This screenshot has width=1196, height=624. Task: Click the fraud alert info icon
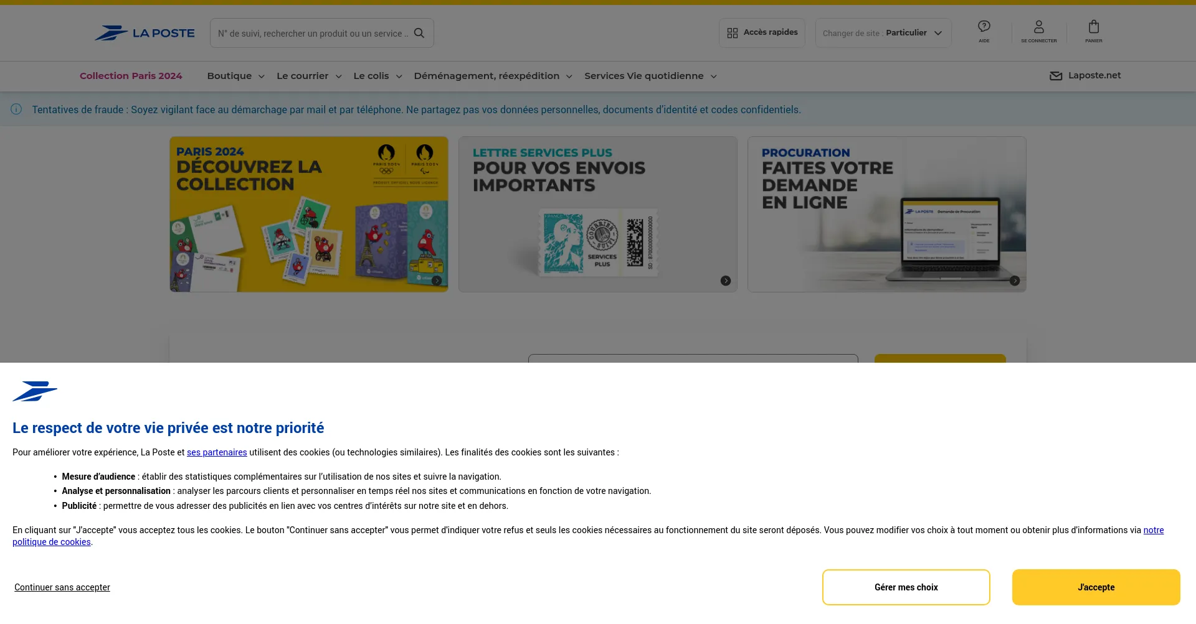pos(16,109)
